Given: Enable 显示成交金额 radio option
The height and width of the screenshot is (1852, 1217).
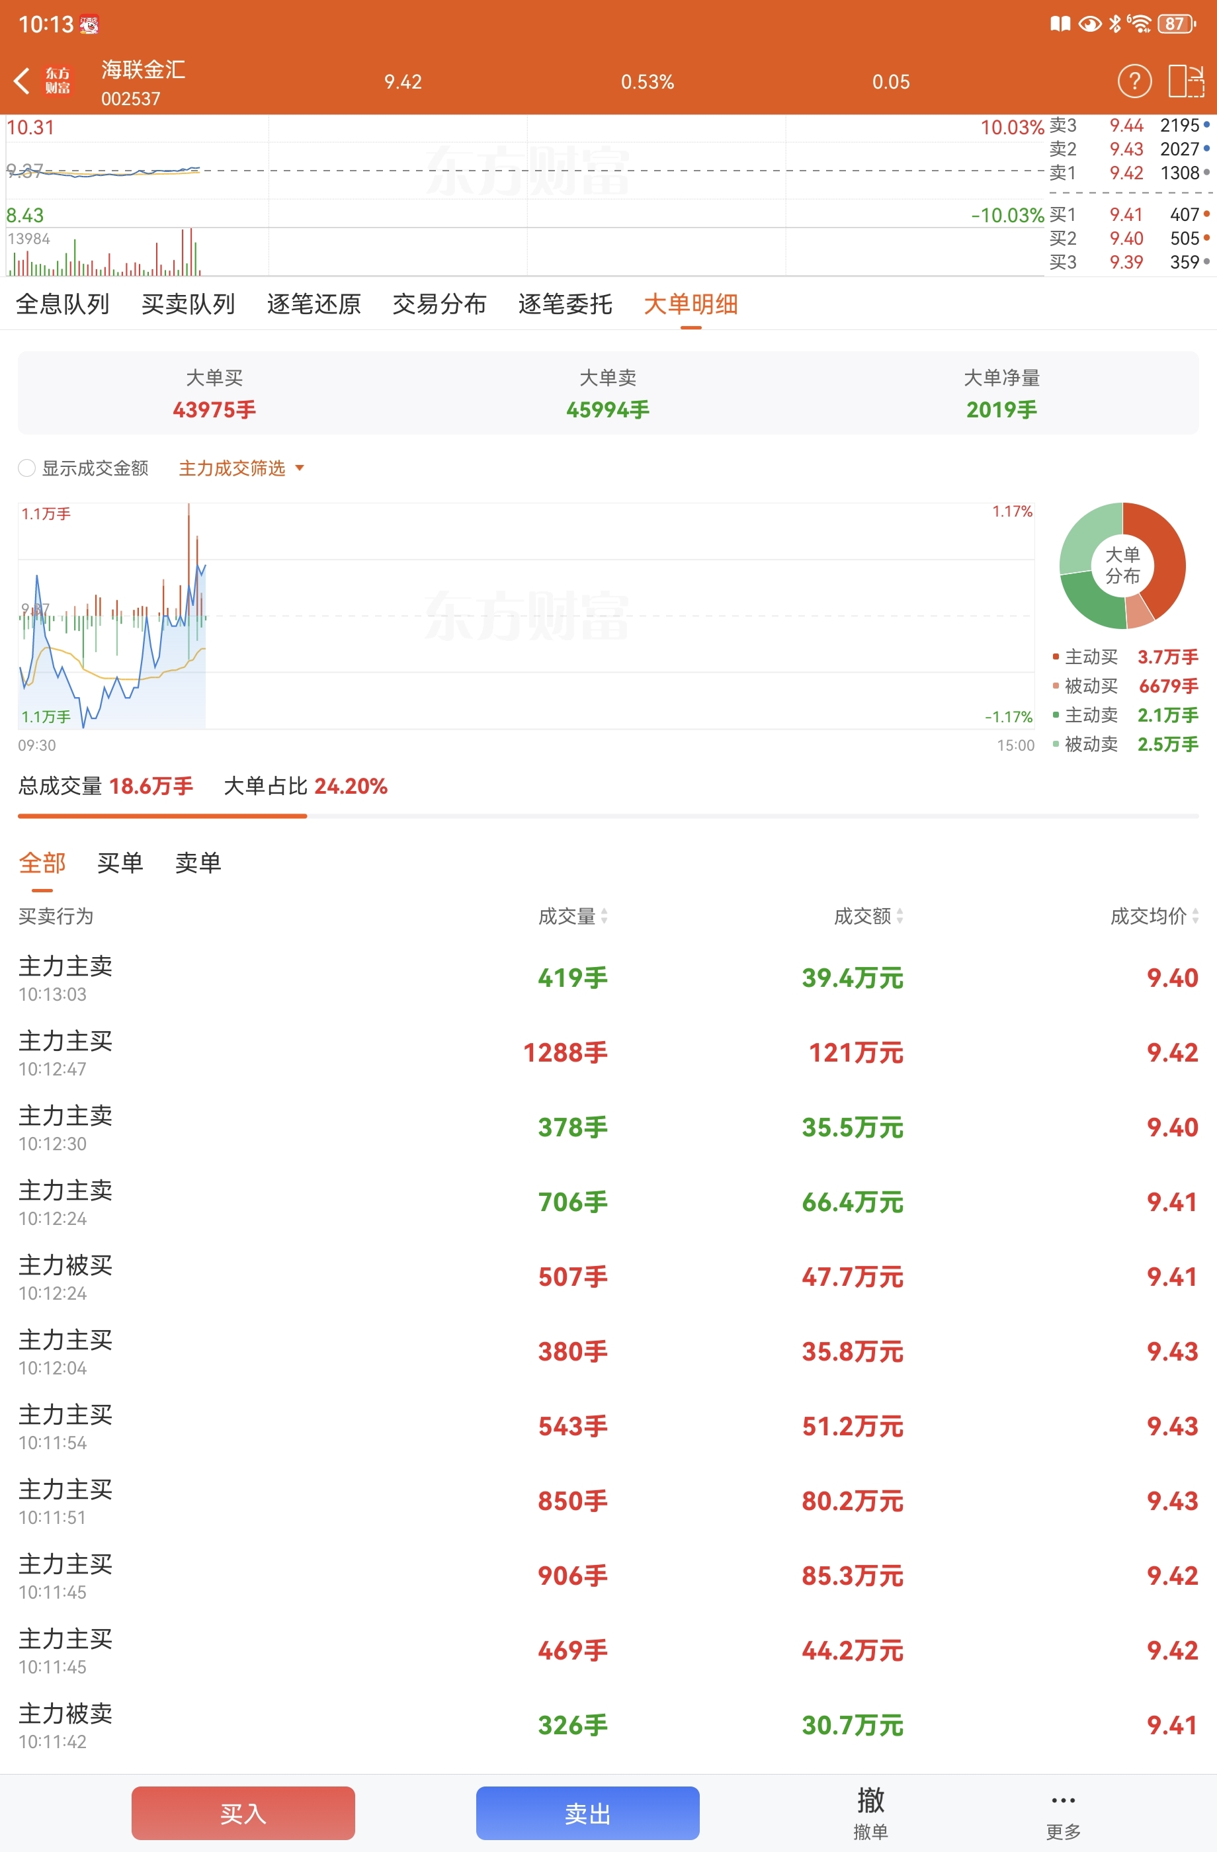Looking at the screenshot, I should click(27, 468).
